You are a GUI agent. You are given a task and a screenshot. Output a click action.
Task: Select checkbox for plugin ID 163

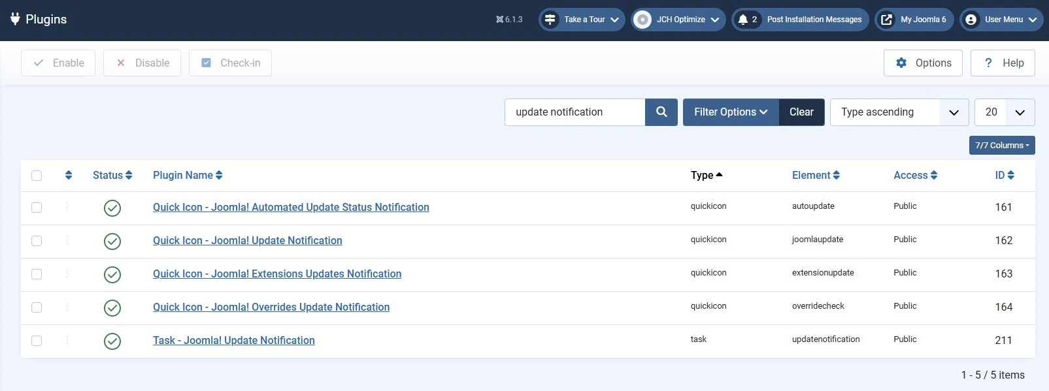pos(37,274)
